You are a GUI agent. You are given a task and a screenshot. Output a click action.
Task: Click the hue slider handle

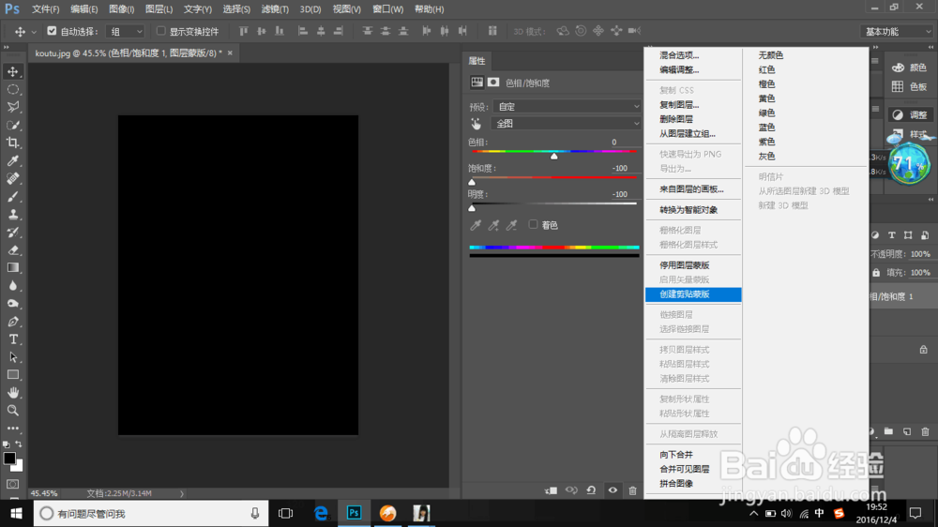(554, 156)
